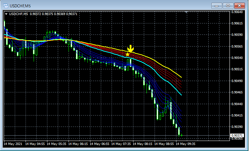The image size is (249, 151).
Task: Minimize the USDCHF,M5 chart window
Action: [216, 6]
